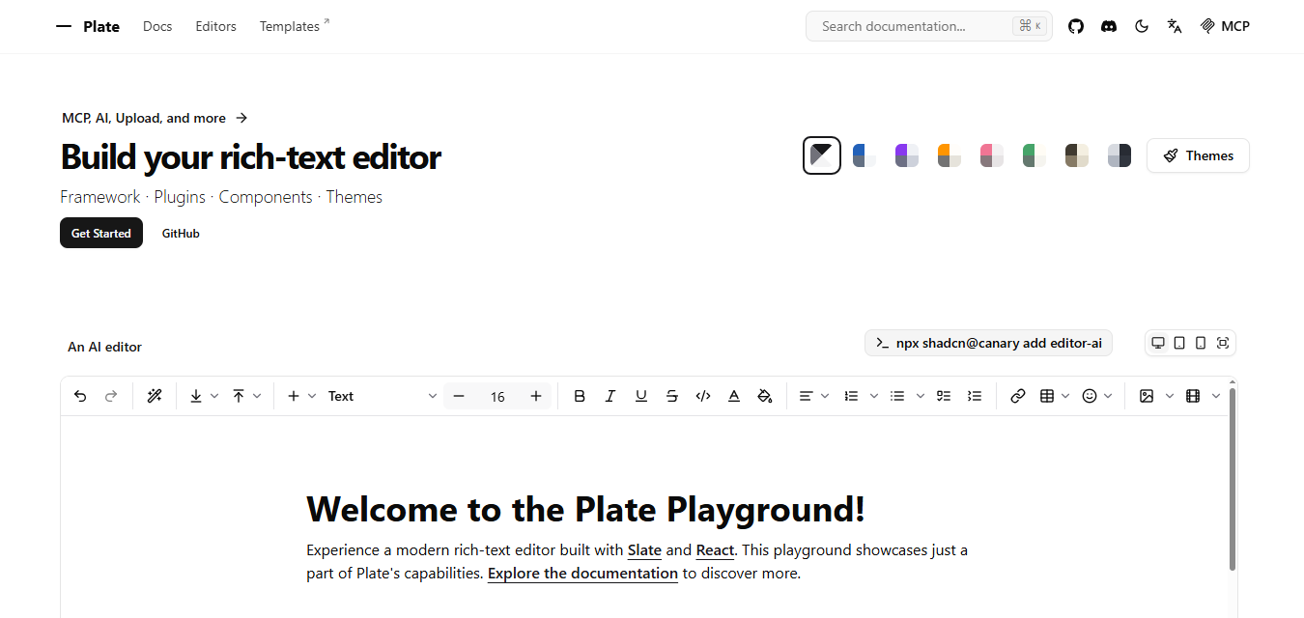1304x618 pixels.
Task: Select the blue theme swatch
Action: 865,155
